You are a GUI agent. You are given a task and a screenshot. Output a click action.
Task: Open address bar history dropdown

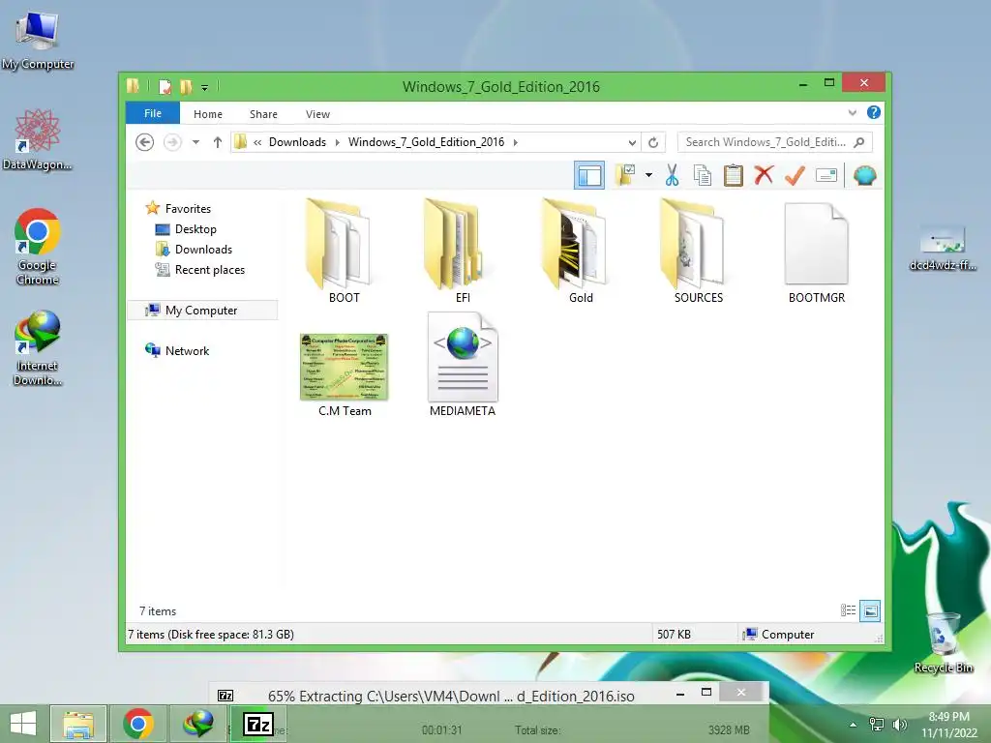[632, 143]
